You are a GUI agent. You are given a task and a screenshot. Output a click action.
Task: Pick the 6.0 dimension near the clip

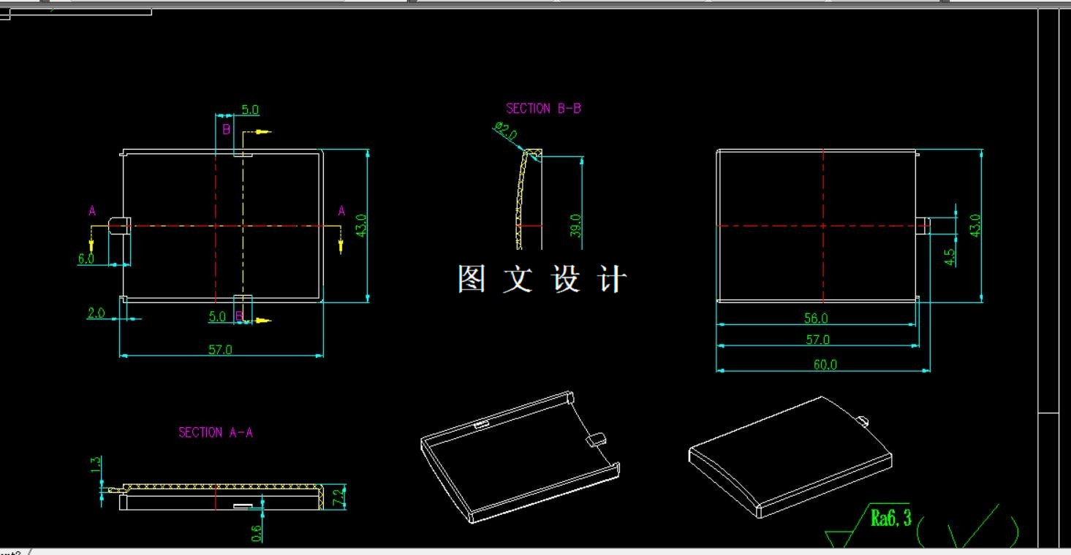point(86,258)
